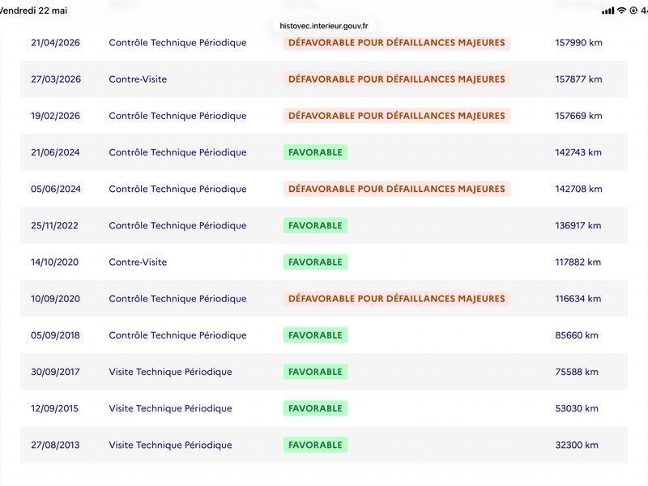Click Visite Technique Périodique for 30/09/2017

(x=170, y=372)
